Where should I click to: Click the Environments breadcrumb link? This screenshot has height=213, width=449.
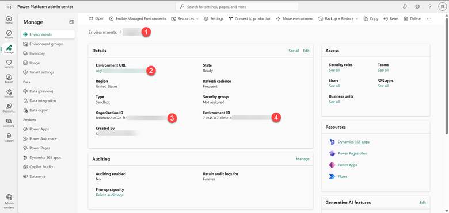[102, 32]
